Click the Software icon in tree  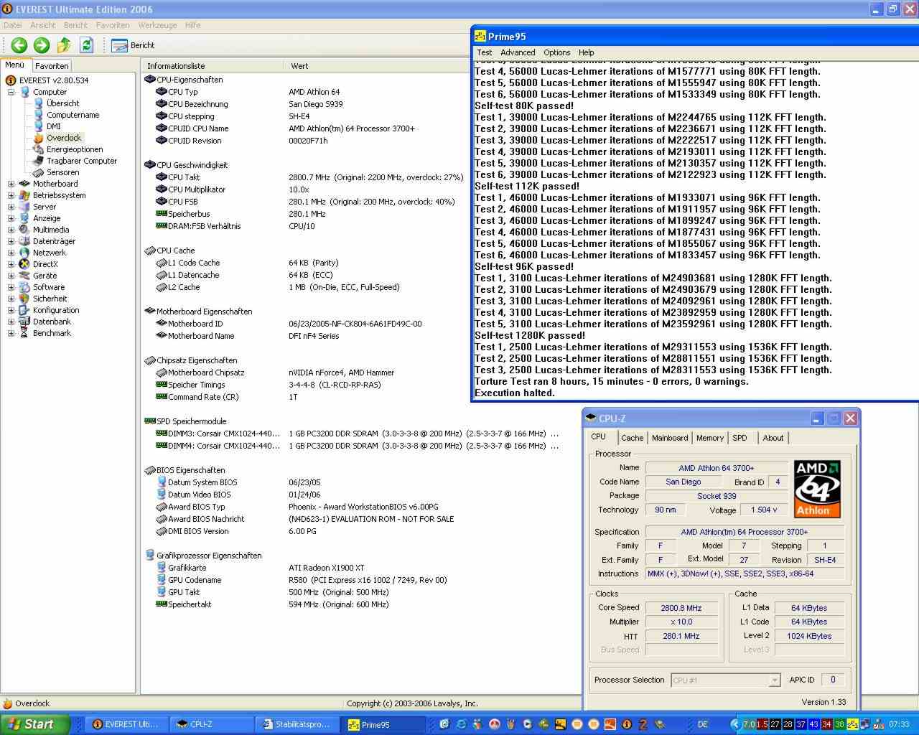pyautogui.click(x=24, y=287)
